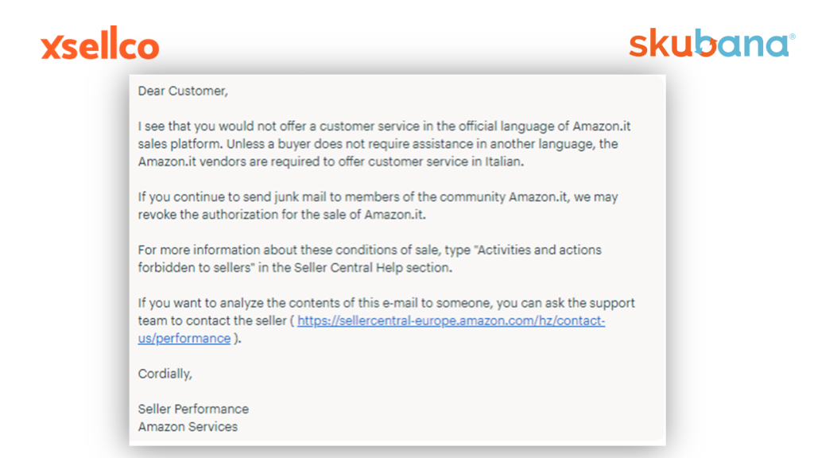This screenshot has width=814, height=458.
Task: Click the paragraph about official language of Amazon.it
Action: tap(384, 144)
